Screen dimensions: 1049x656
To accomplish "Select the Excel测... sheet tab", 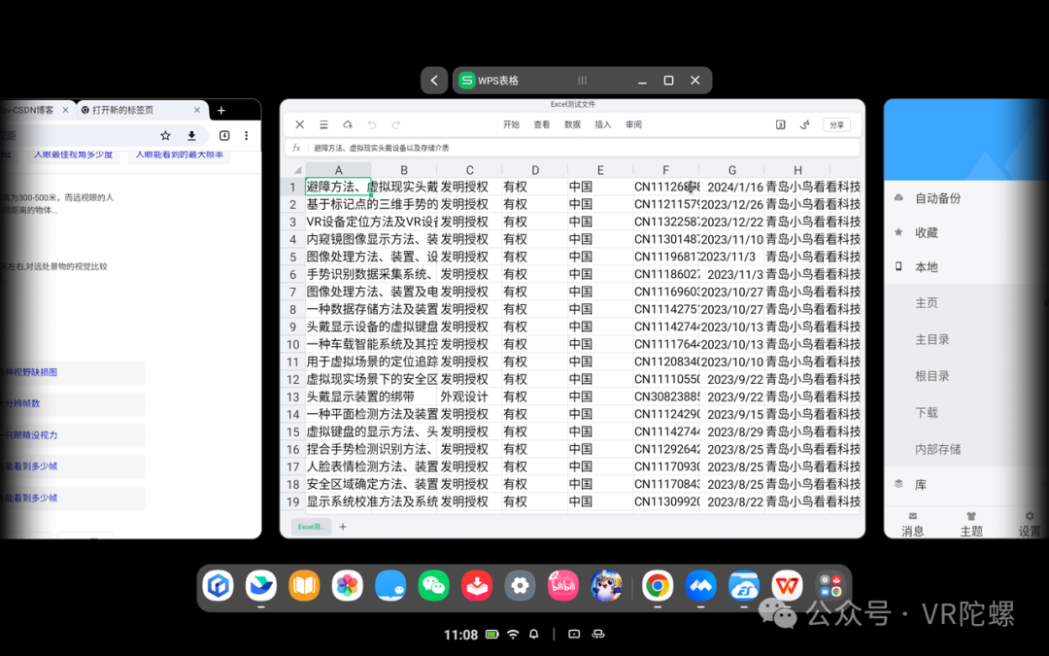I will [x=311, y=527].
